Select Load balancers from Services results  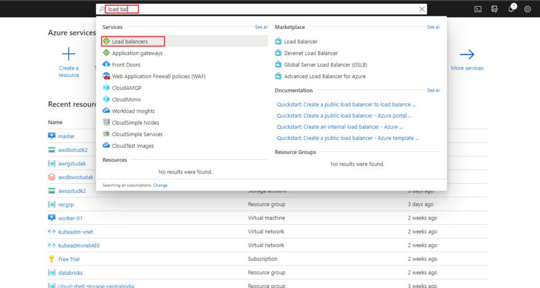(x=130, y=42)
